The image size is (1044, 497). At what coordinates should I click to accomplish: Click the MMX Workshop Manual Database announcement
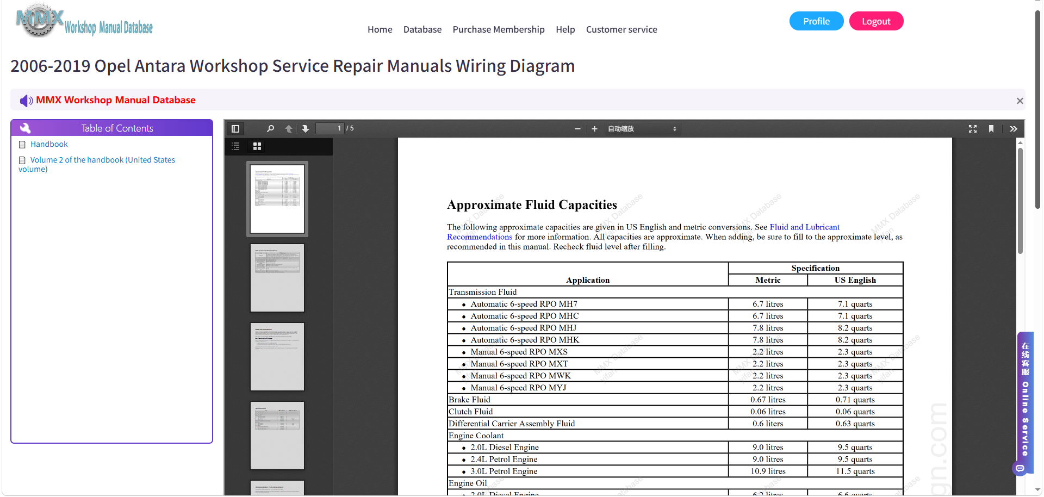tap(116, 100)
